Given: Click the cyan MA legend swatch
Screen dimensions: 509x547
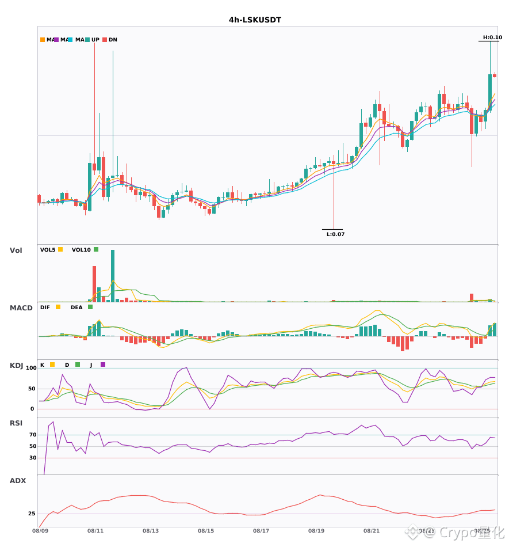Looking at the screenshot, I should [70, 40].
